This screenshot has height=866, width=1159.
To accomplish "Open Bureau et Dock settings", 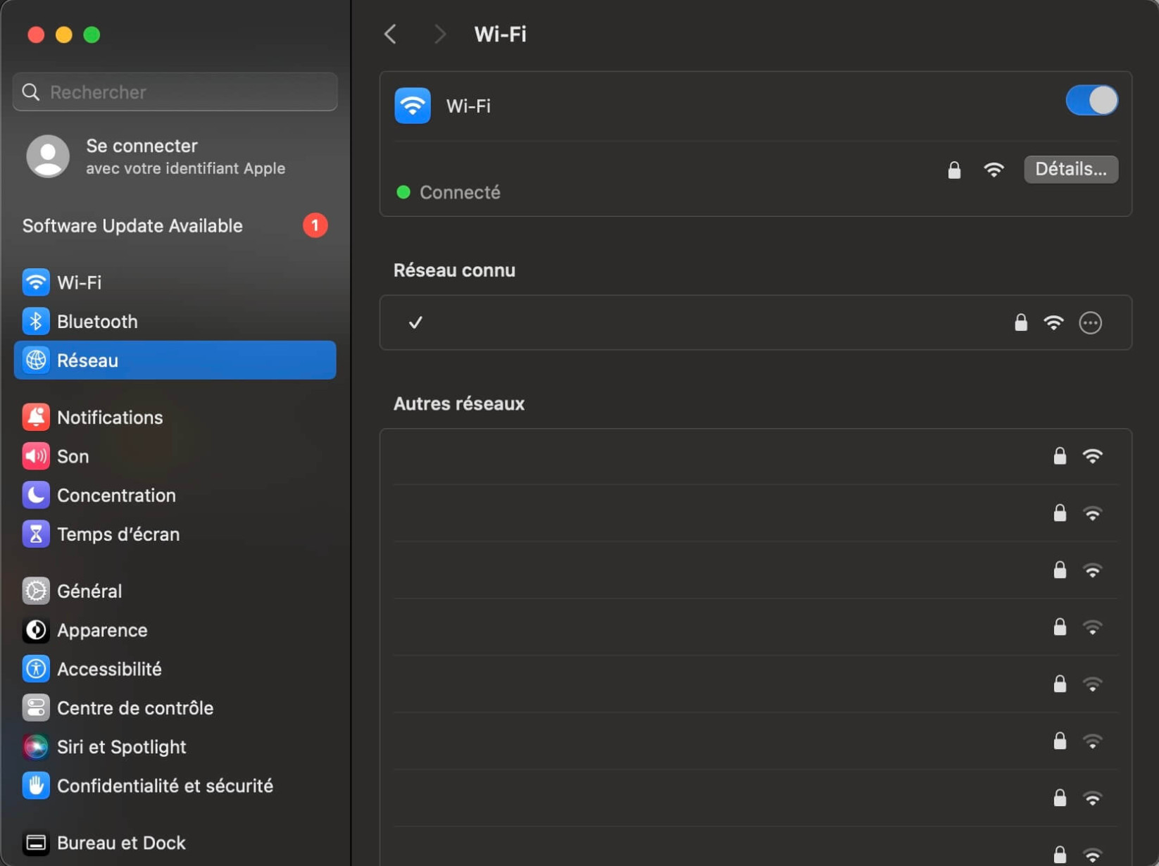I will [175, 843].
